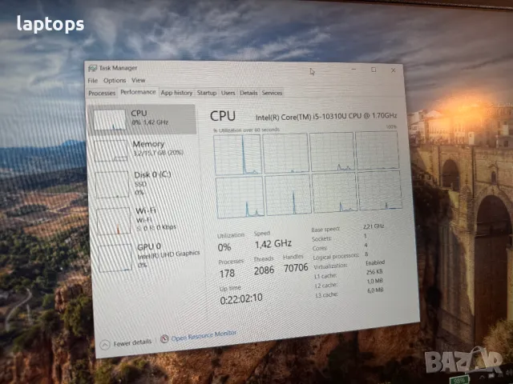
Task: Open the View menu
Action: coord(139,81)
